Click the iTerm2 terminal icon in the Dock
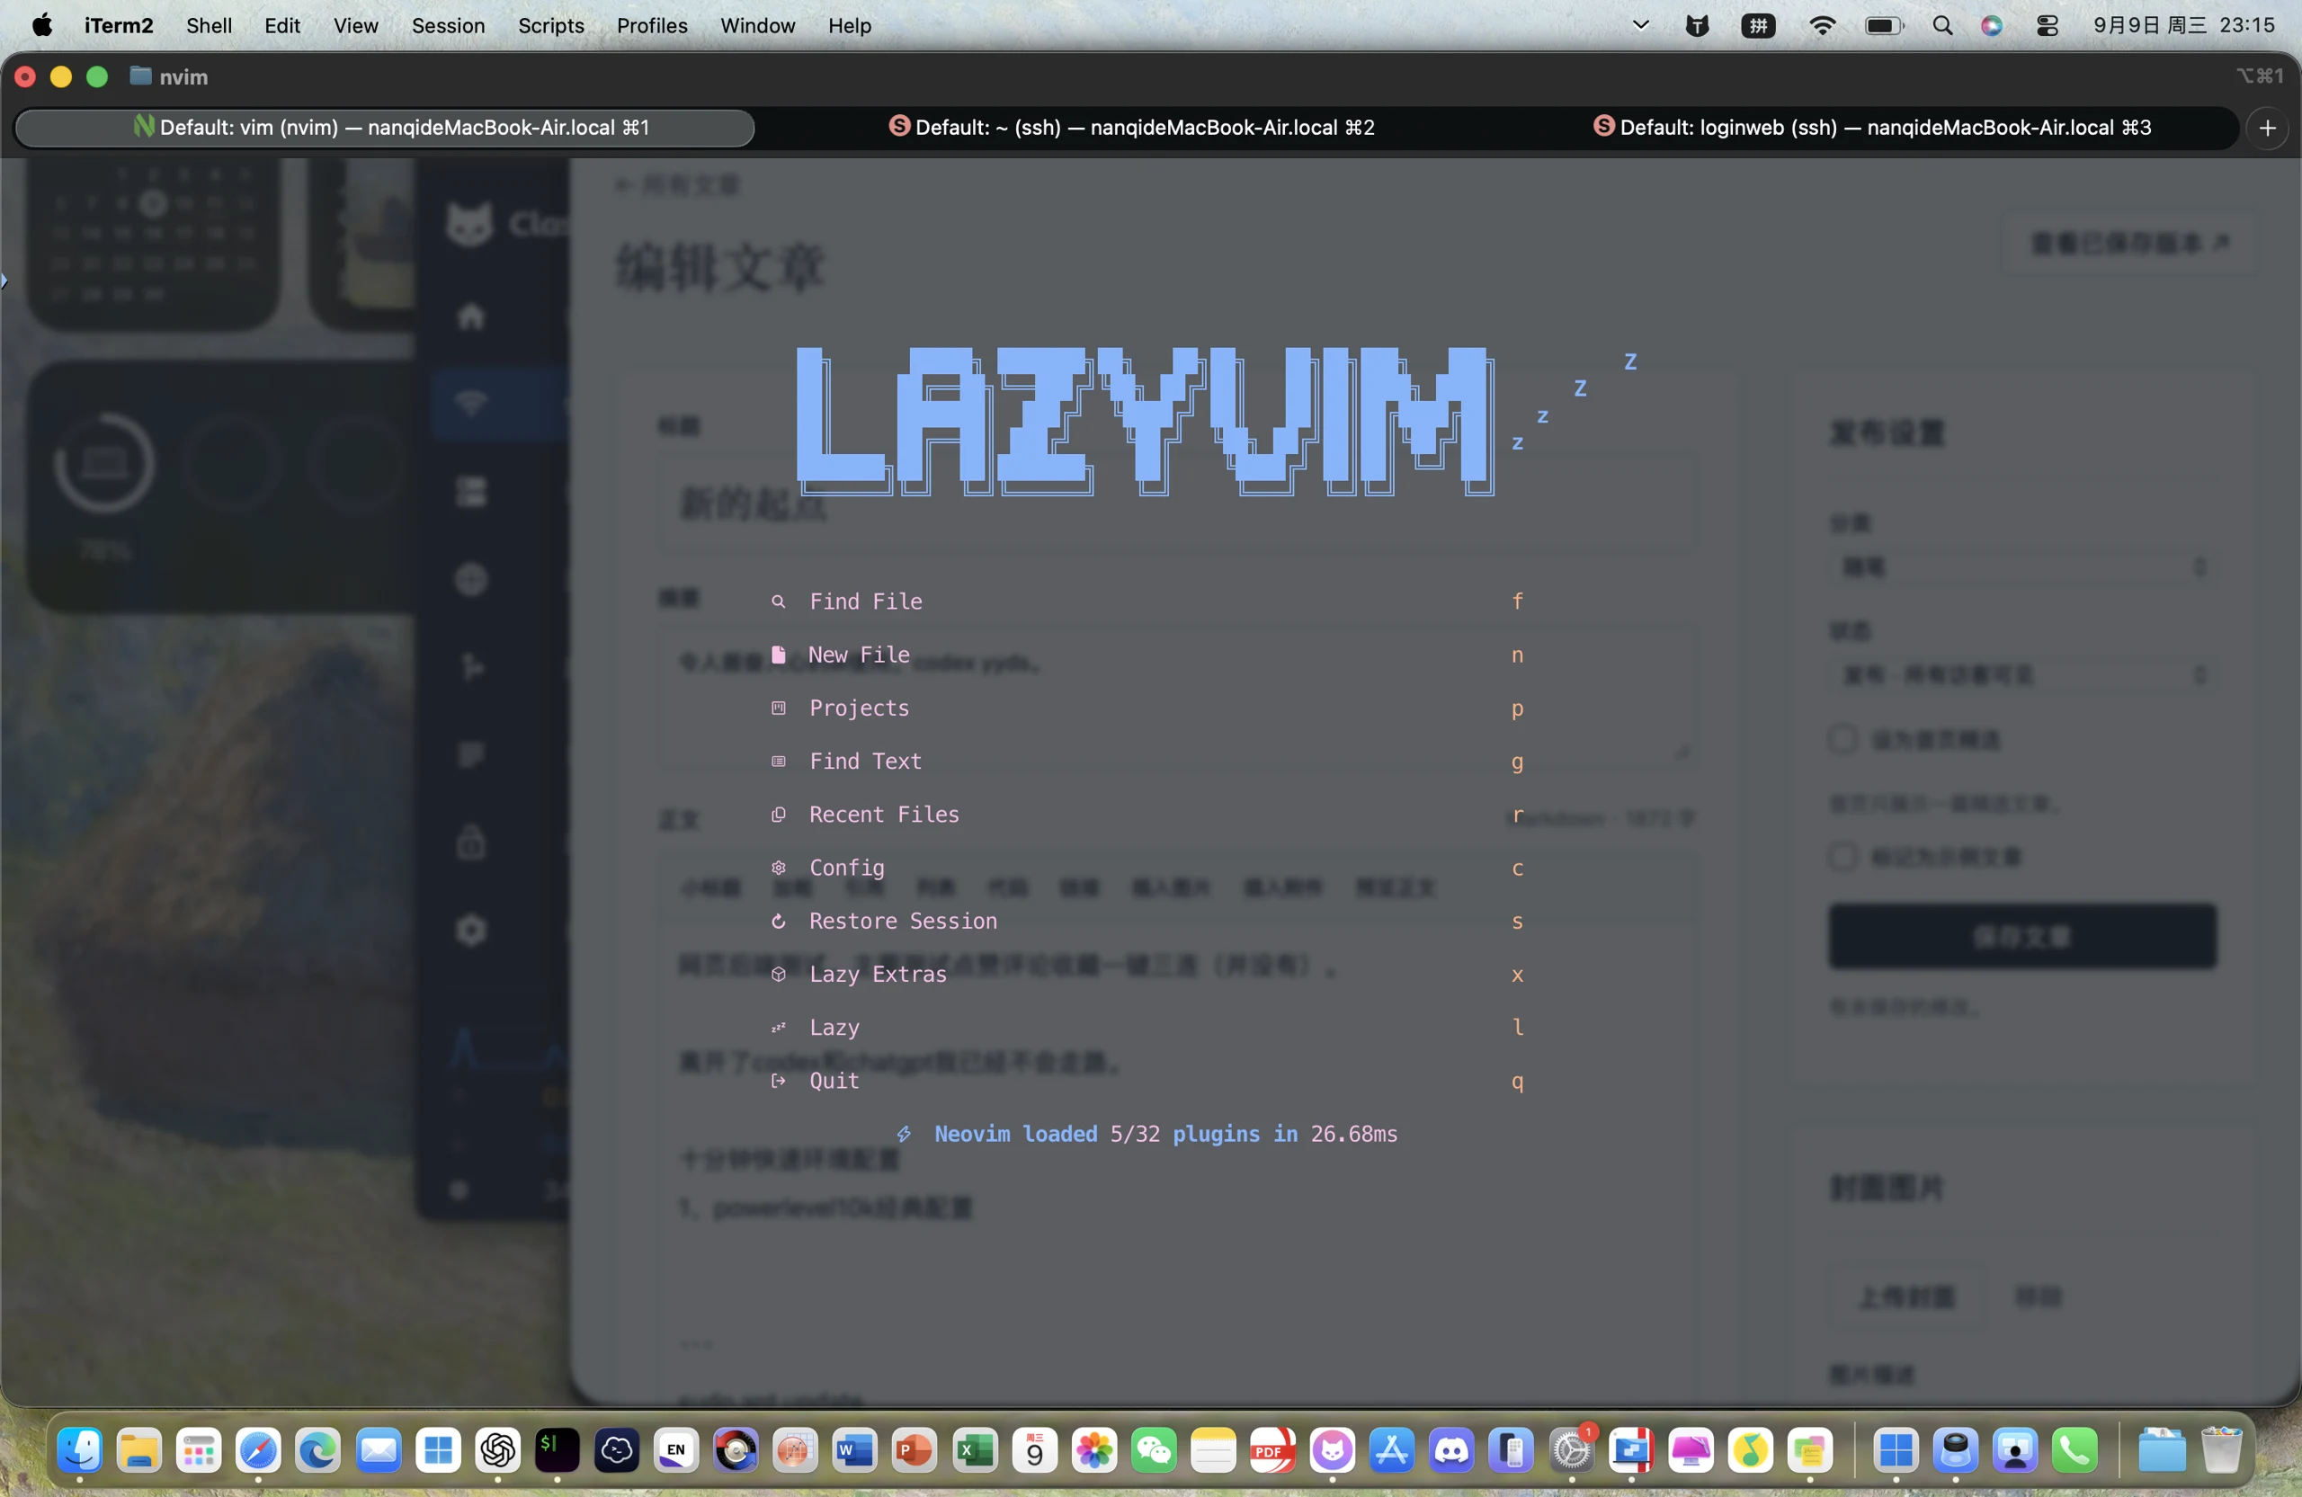Viewport: 2302px width, 1497px height. (558, 1449)
